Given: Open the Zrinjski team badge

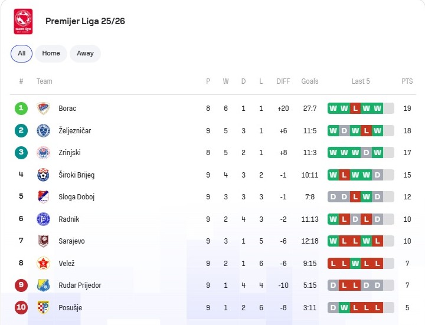Looking at the screenshot, I should click(43, 153).
